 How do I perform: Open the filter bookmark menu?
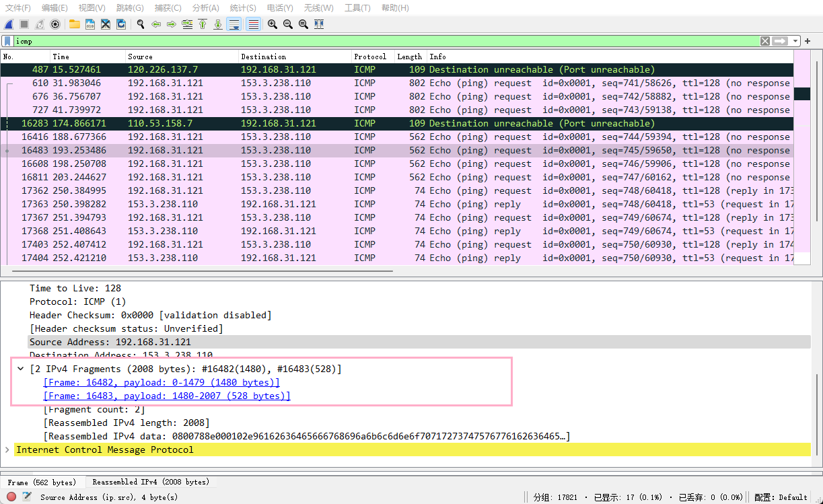[x=8, y=41]
